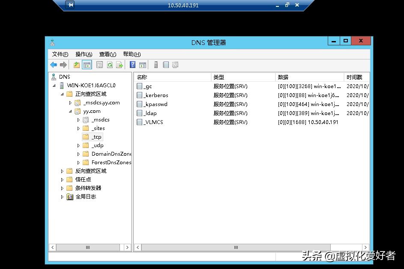This screenshot has width=404, height=269.
Task: Refresh the zone records using the toolbar icon
Action: 111,65
